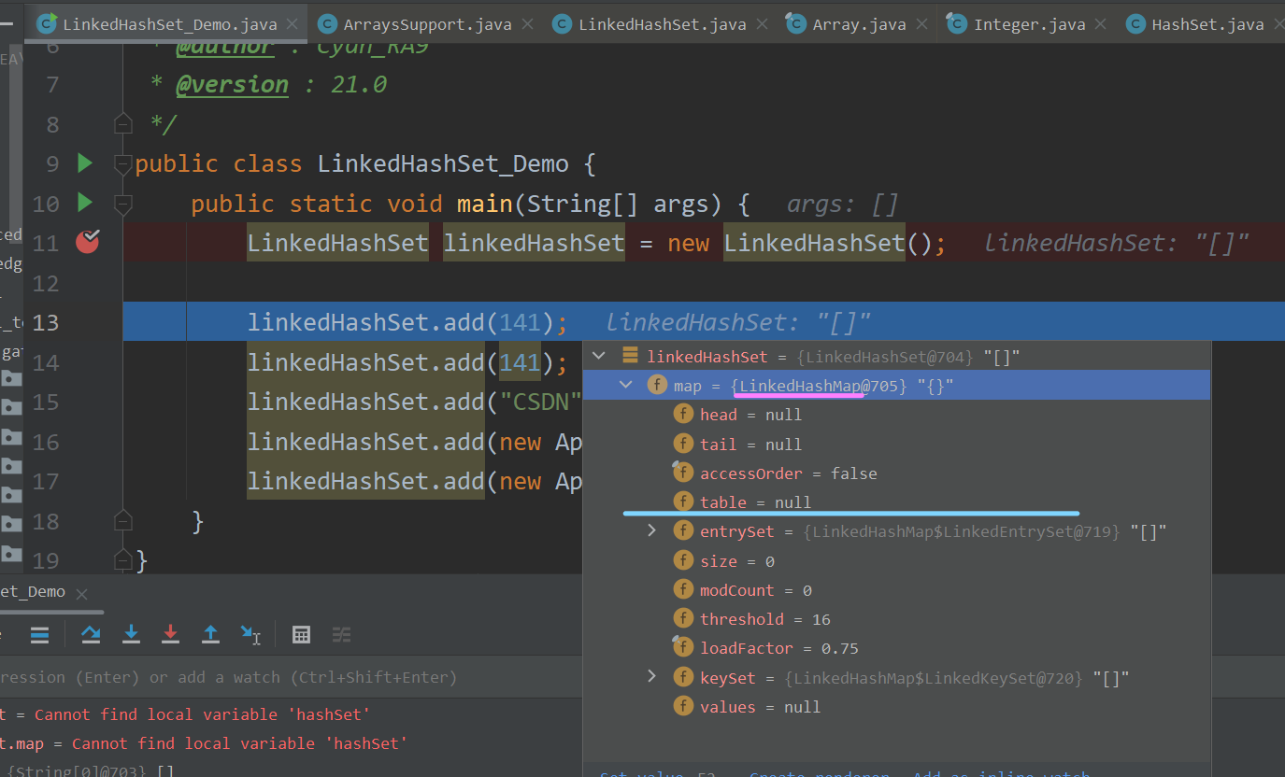Click the Trace Current Stream Chain icon
The image size is (1285, 777).
(x=341, y=635)
